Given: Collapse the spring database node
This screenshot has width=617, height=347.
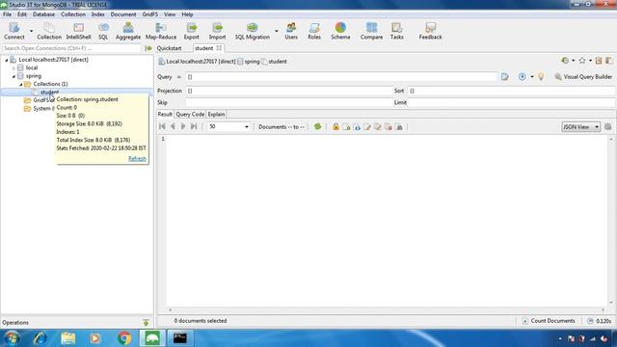Looking at the screenshot, I should (x=13, y=76).
